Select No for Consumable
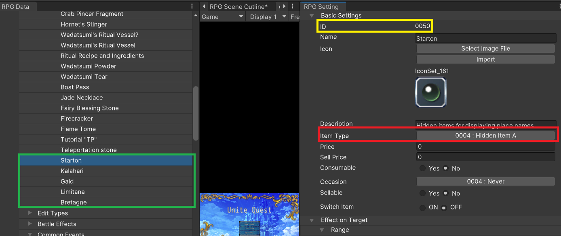This screenshot has width=561, height=236. [445, 168]
